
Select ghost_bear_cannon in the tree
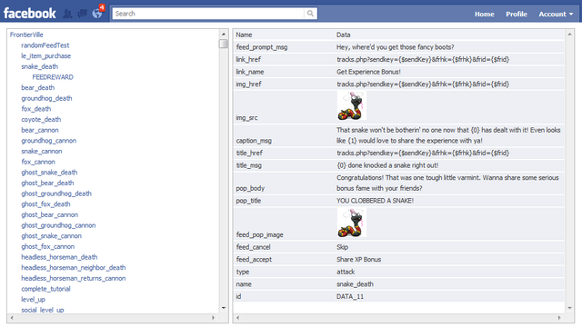(49, 214)
